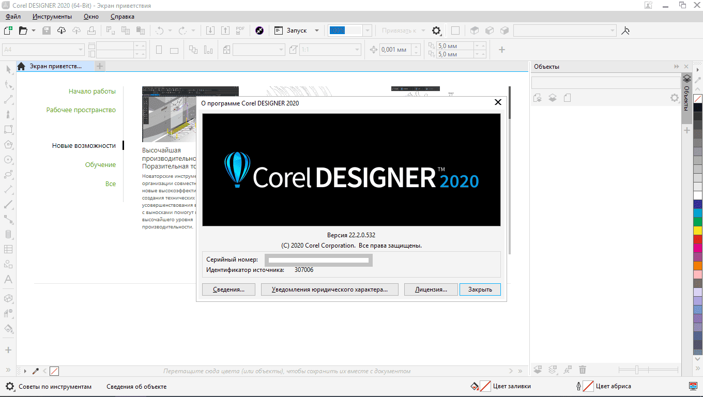Close the About dialog with X
The width and height of the screenshot is (703, 397).
(498, 102)
